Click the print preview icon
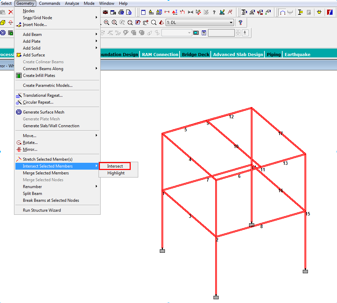 (129, 12)
